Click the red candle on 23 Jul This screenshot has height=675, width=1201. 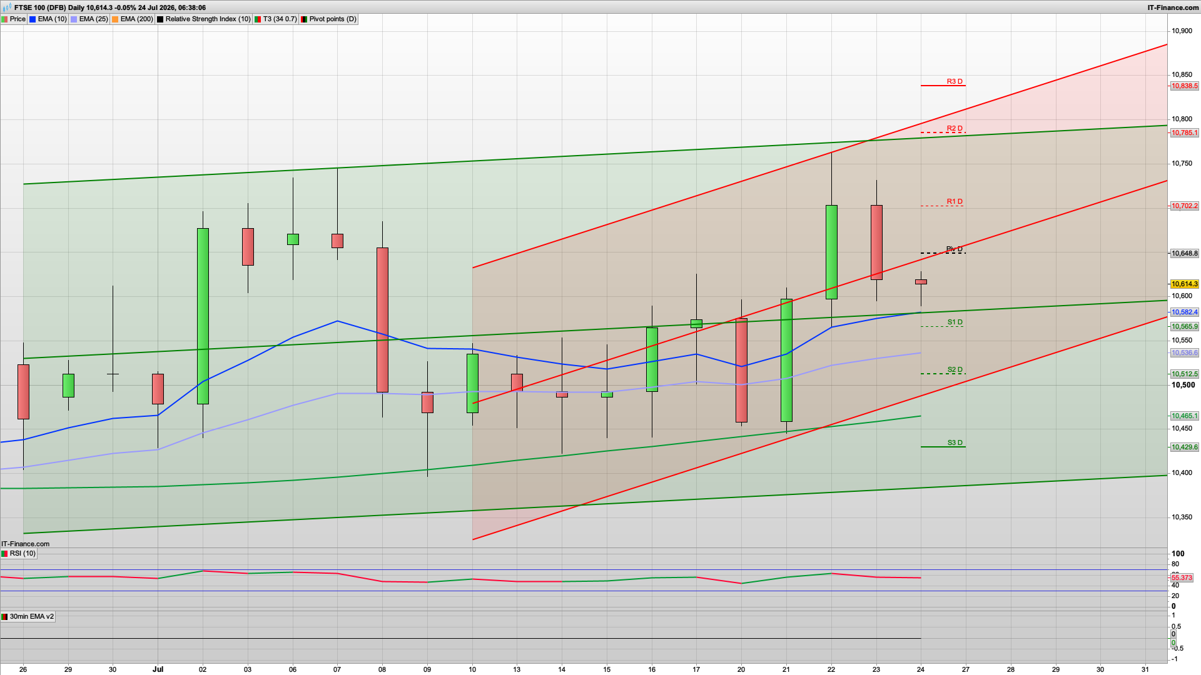tap(876, 242)
